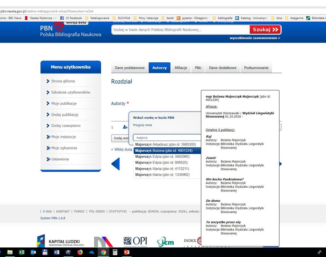Open the POL-INDEX footer link

tap(97, 211)
